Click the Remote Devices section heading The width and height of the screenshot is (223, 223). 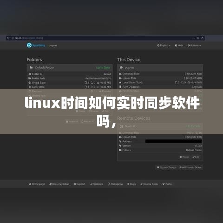click(x=134, y=118)
